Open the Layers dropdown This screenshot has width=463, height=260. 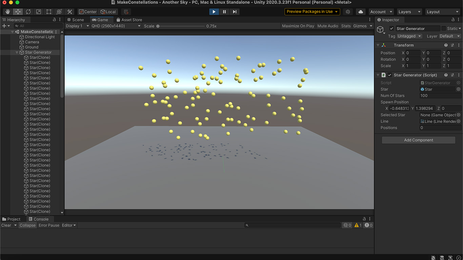click(409, 12)
